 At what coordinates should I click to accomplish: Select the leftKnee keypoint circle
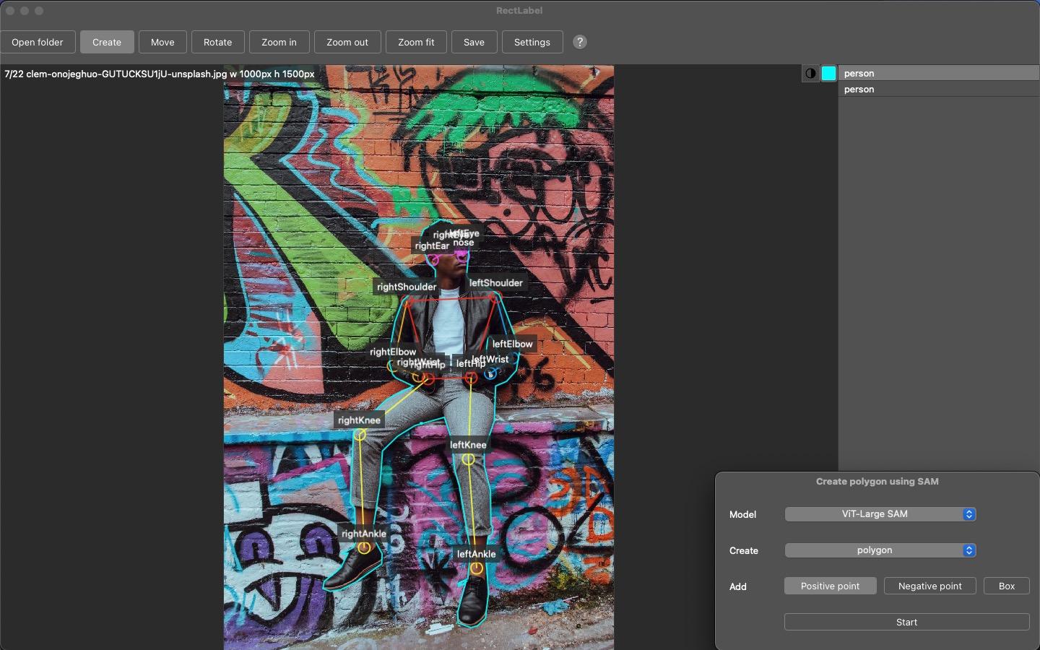click(x=468, y=459)
